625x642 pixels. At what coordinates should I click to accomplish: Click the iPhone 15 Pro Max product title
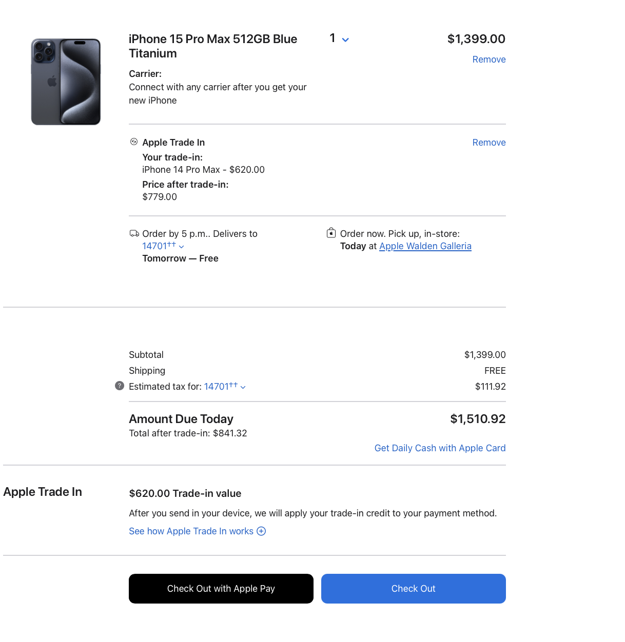click(x=212, y=46)
